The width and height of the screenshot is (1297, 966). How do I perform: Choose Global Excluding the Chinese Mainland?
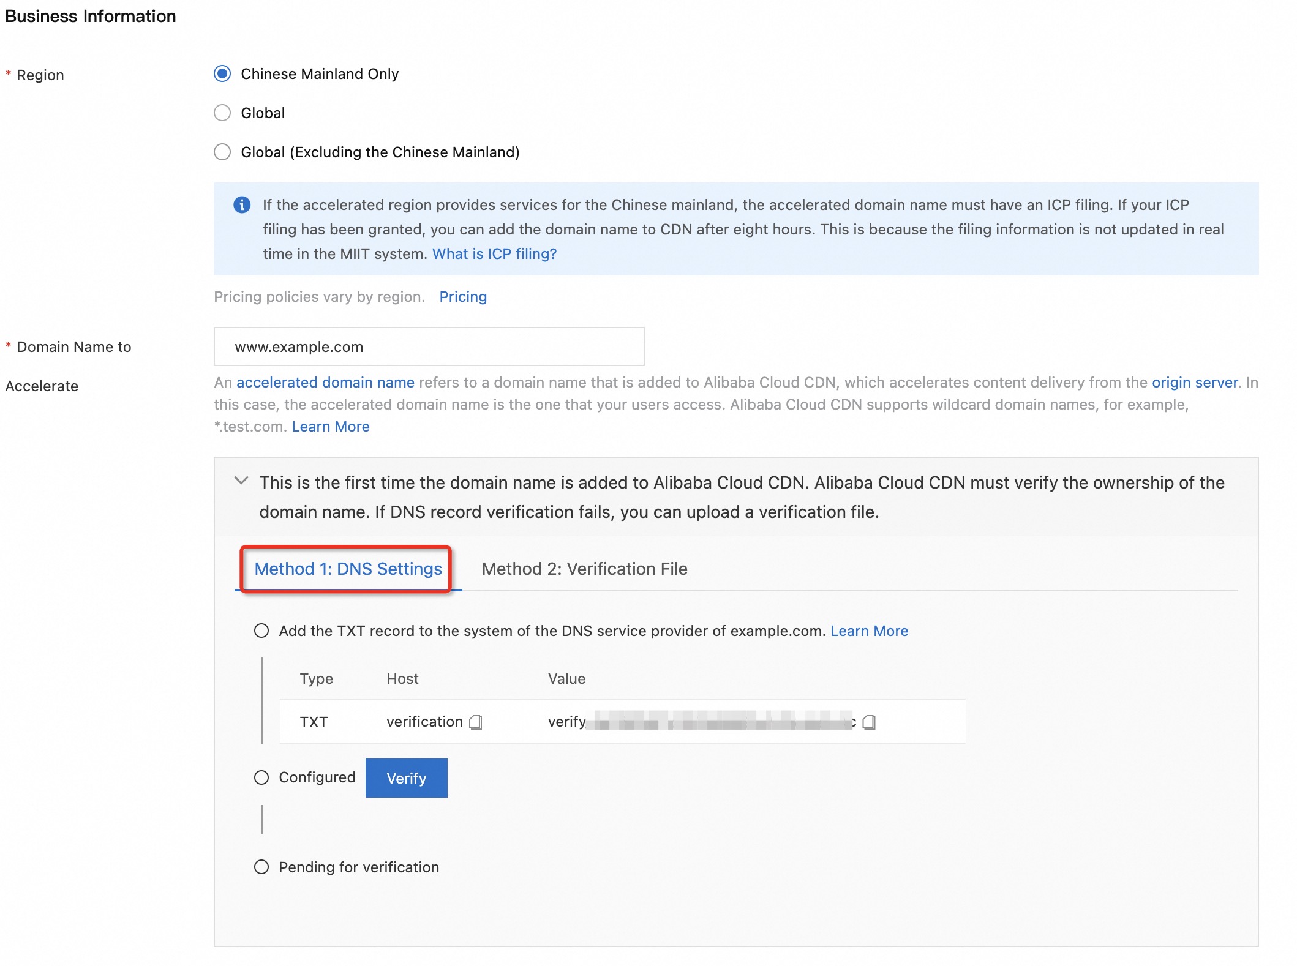click(x=222, y=152)
